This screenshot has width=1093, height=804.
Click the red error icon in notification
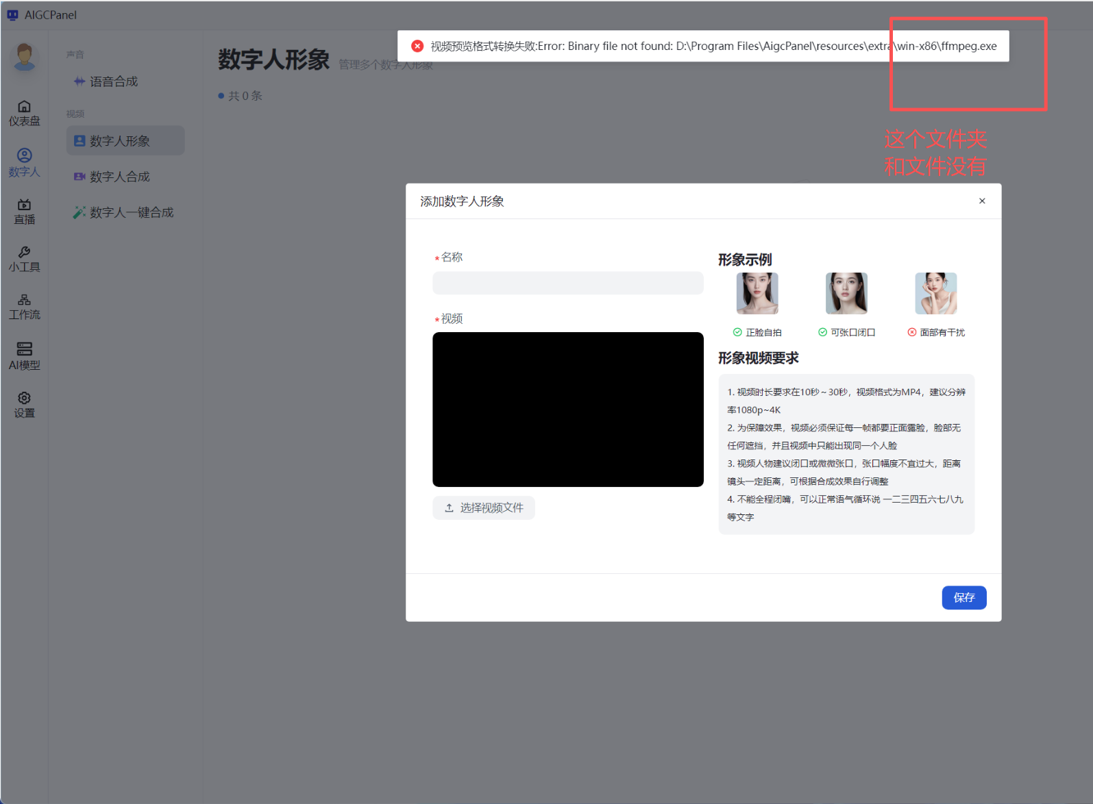click(417, 46)
